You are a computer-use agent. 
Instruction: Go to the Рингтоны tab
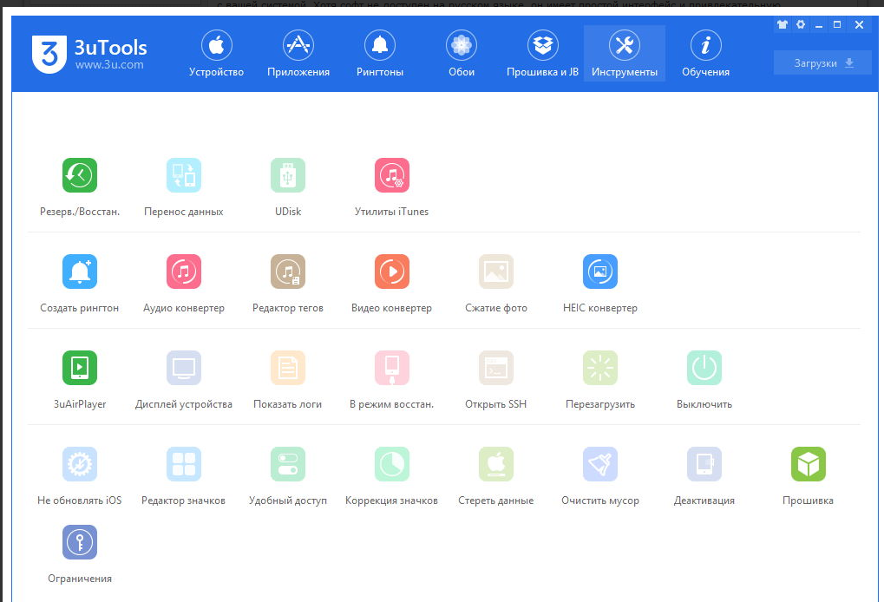pyautogui.click(x=380, y=54)
